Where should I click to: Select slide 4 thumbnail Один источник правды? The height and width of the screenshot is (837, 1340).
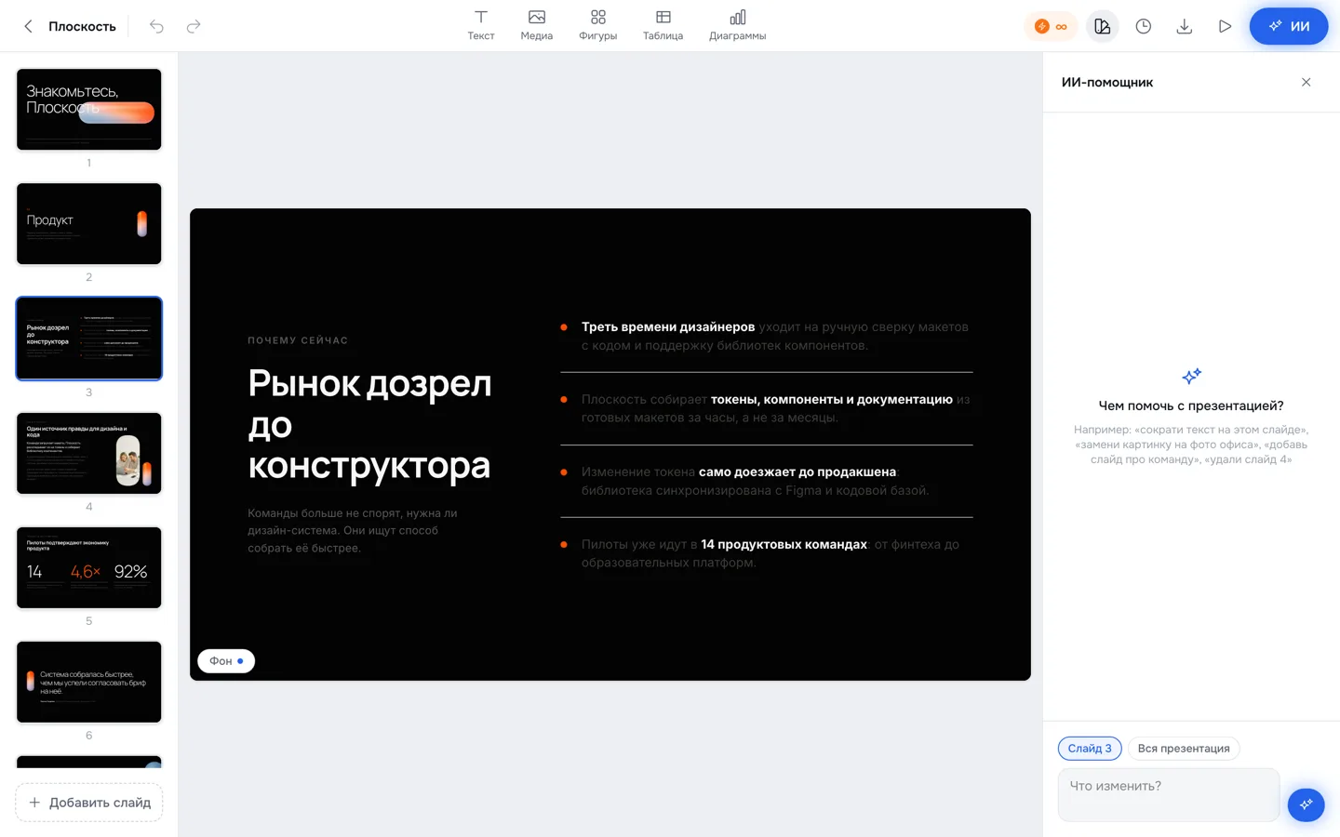point(89,453)
